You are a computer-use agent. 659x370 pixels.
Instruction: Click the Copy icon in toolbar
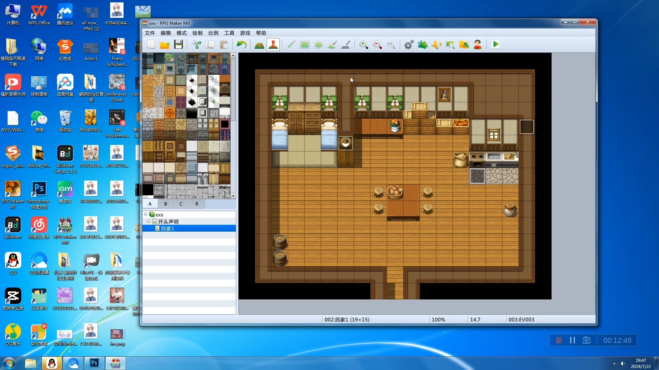tap(210, 45)
